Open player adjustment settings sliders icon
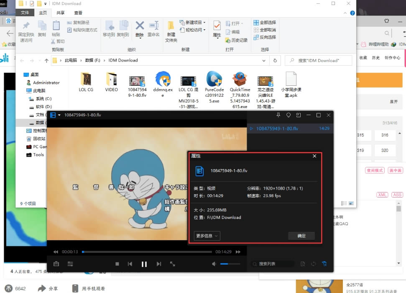 pyautogui.click(x=70, y=264)
